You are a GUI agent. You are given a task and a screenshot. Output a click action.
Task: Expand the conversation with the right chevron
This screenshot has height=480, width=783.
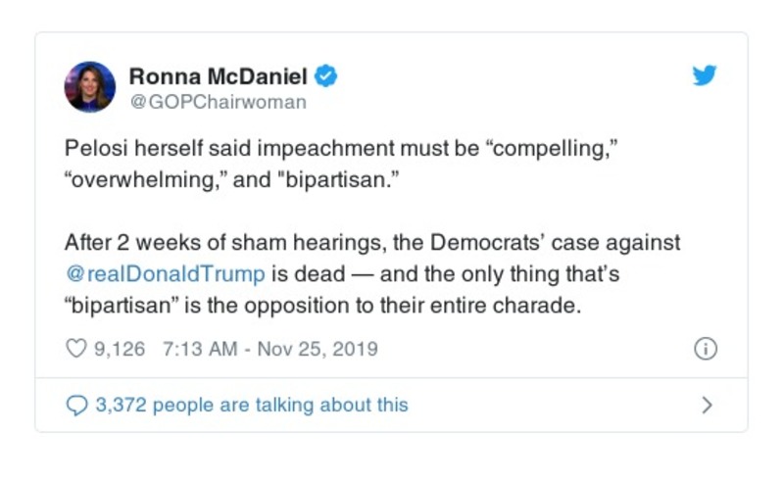[707, 405]
